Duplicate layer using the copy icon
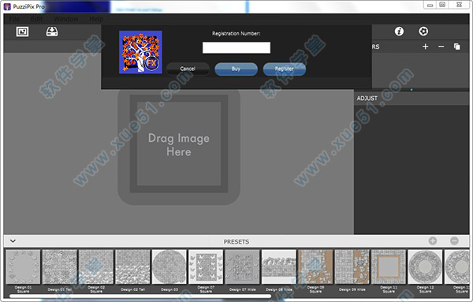Screen dimensions: 473x302 [x=457, y=47]
